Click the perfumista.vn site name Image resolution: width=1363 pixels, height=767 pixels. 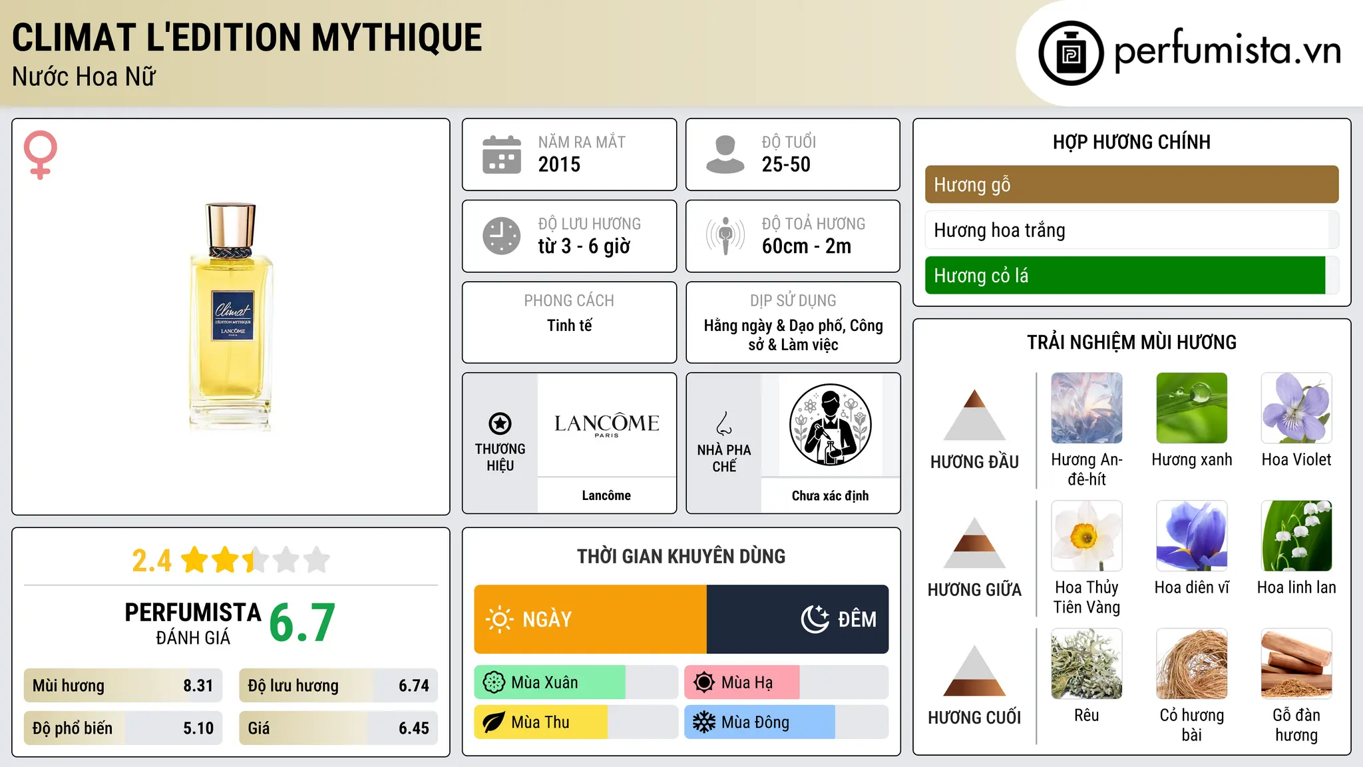[1227, 51]
